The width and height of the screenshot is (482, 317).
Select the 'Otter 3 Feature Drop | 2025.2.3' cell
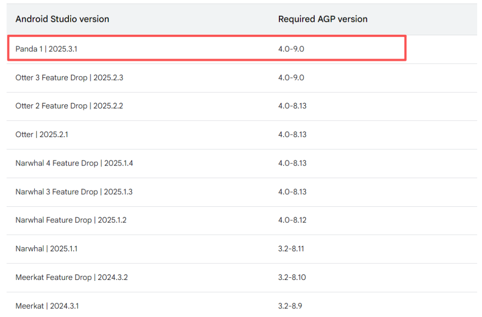click(69, 78)
